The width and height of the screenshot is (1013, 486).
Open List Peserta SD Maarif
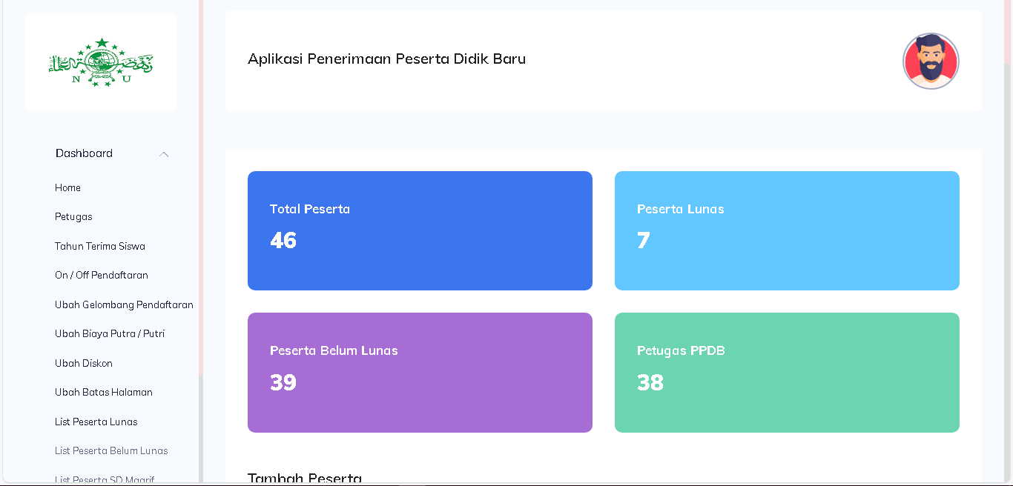[103, 480]
